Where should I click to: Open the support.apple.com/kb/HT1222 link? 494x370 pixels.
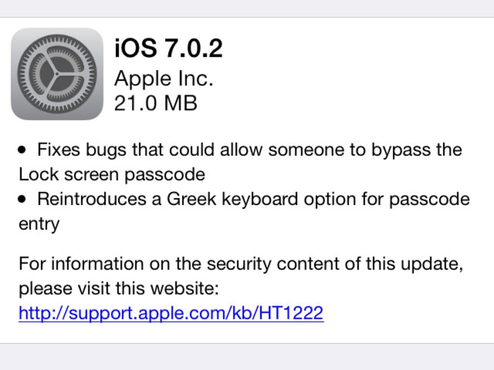(171, 314)
